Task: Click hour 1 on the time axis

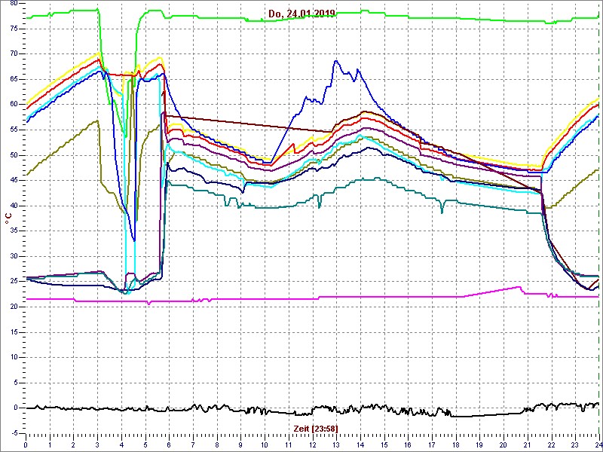Action: 50,444
